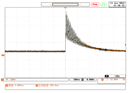Viewport: 129px width, 93px height.
Task: Select the green pulse trigger-mode icon
Action: (x=103, y=4)
